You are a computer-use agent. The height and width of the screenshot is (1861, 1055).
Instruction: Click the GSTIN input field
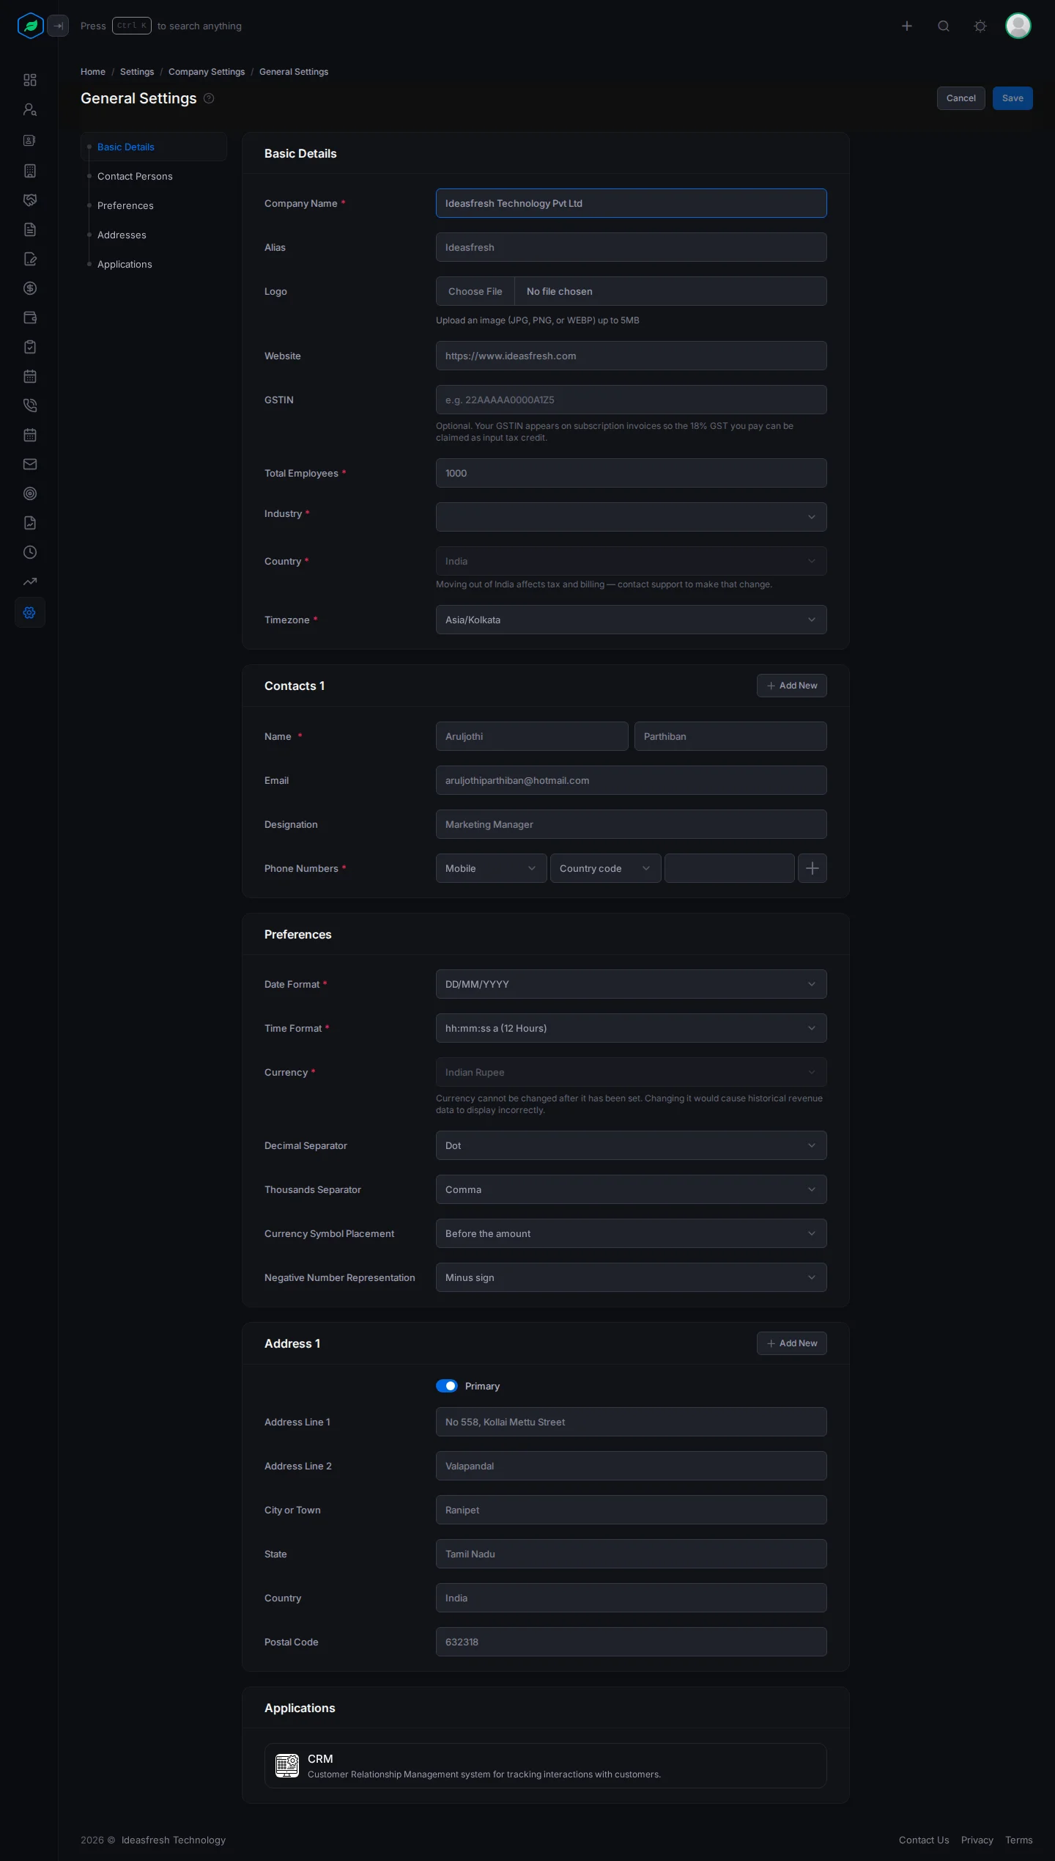tap(632, 400)
